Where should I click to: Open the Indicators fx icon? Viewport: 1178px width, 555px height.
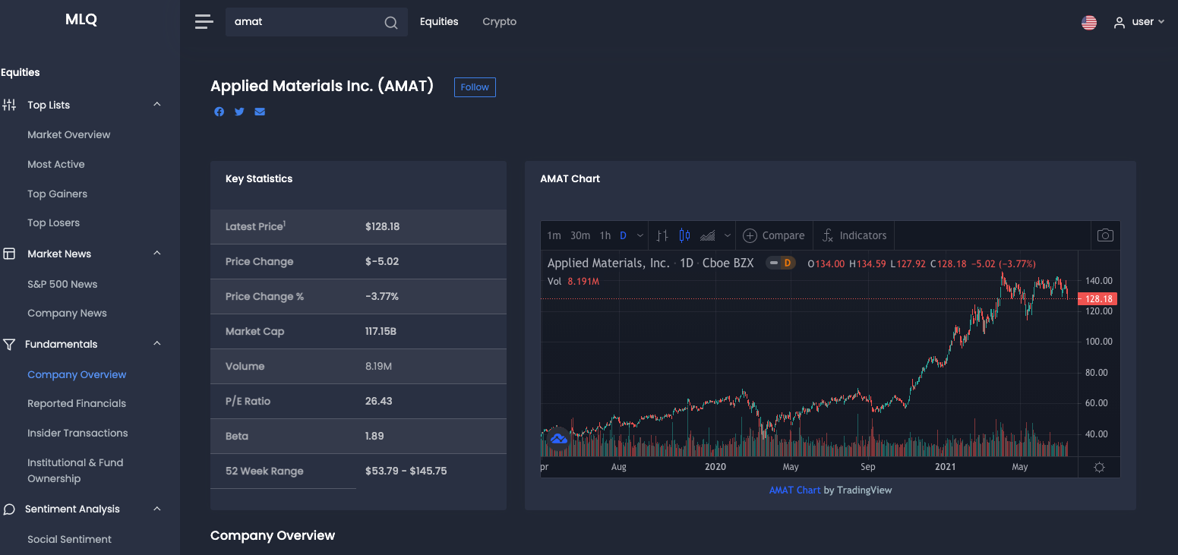(828, 235)
